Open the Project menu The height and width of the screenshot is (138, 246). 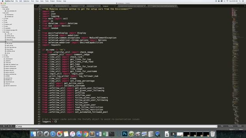coord(52,1)
